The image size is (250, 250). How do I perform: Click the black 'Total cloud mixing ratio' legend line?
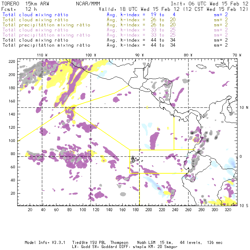coord(35,40)
